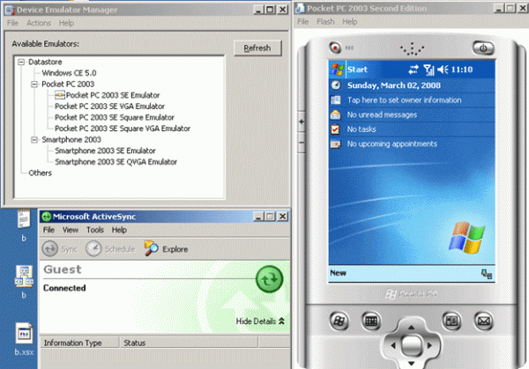
Task: Tap the tasks checkmark icon on Today screen
Action: click(335, 129)
